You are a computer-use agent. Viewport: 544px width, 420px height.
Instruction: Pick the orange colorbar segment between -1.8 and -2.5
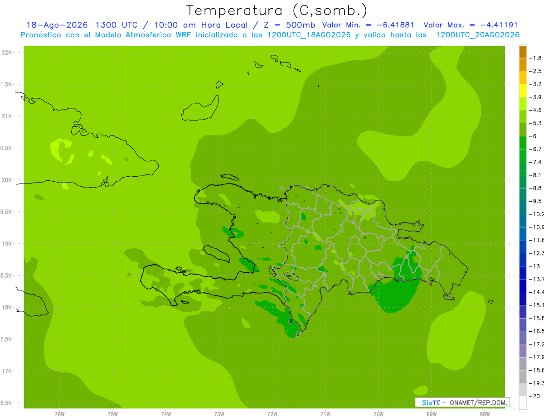523,64
